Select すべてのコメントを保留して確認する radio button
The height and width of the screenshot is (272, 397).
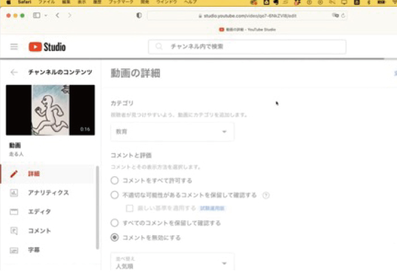[x=114, y=223]
